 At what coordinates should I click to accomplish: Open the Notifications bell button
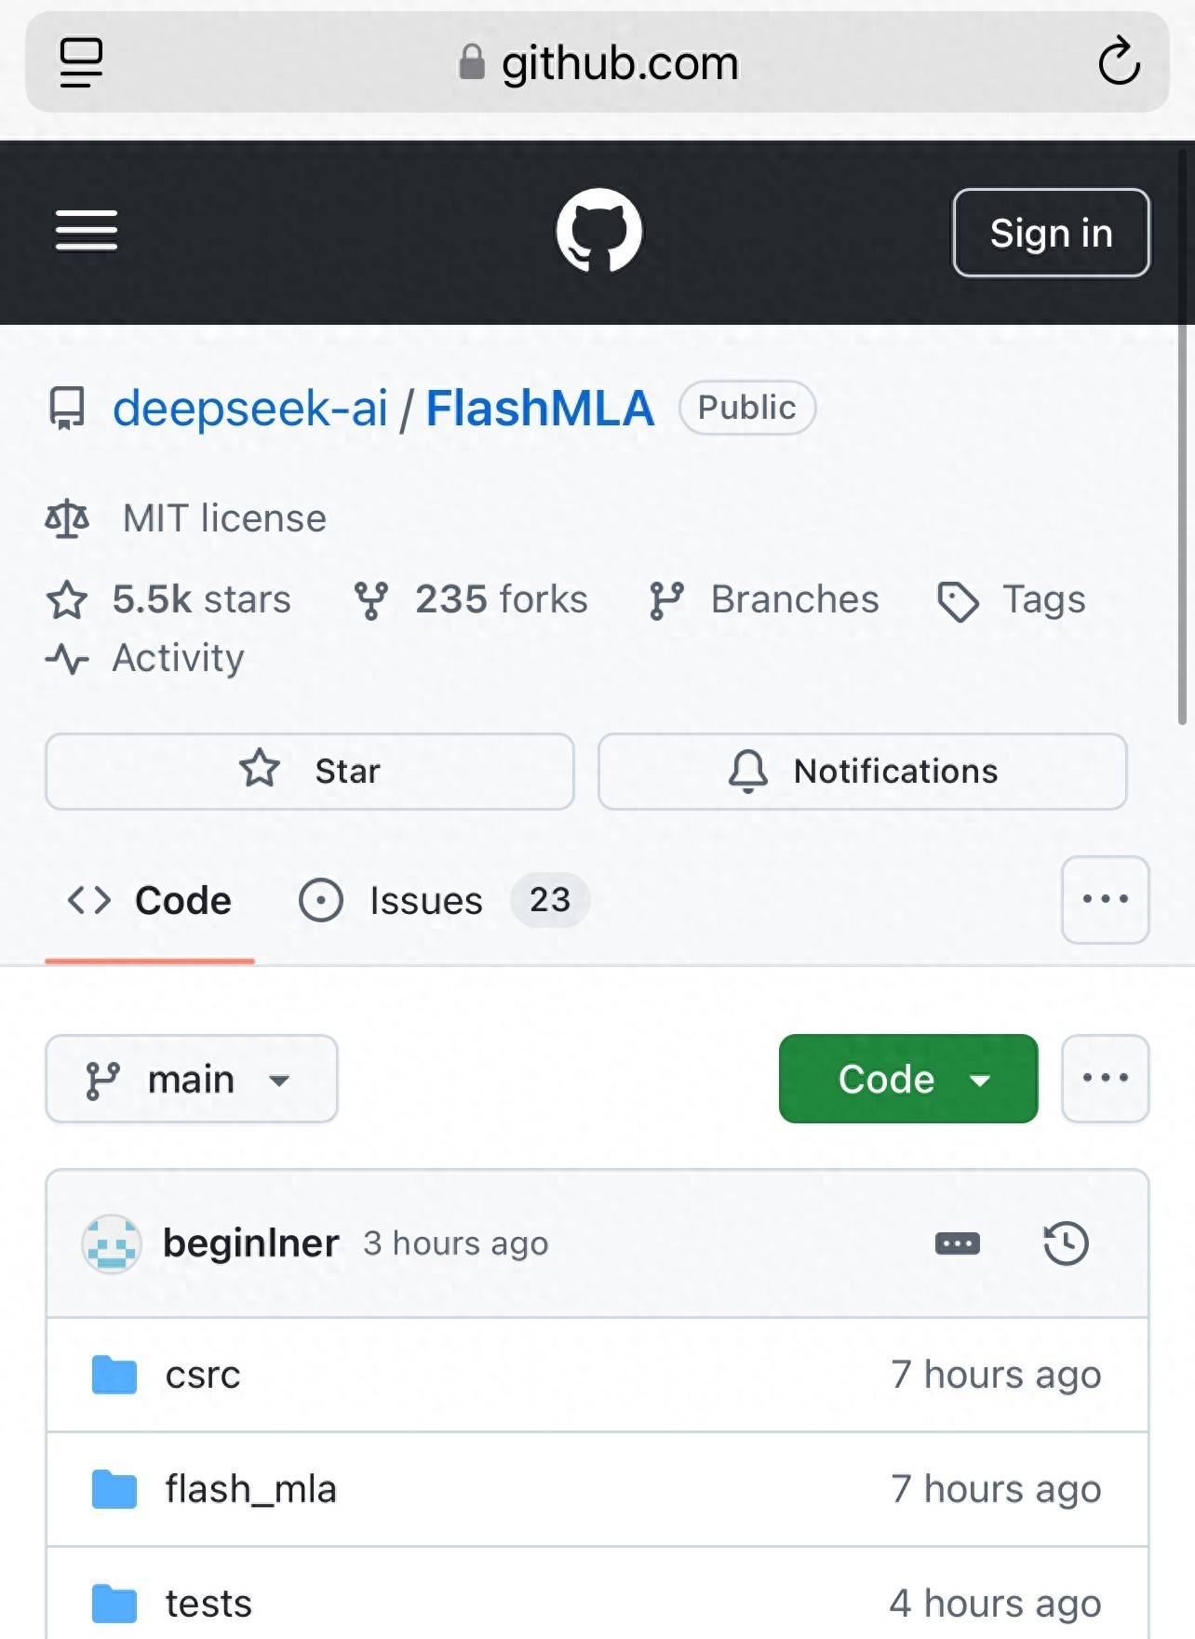coord(862,772)
